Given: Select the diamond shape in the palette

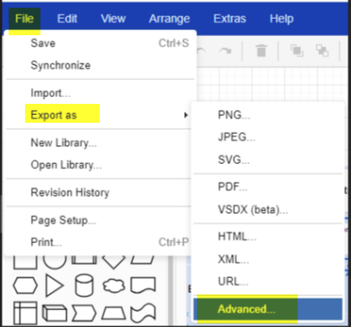Looking at the screenshot, I should tap(114, 261).
